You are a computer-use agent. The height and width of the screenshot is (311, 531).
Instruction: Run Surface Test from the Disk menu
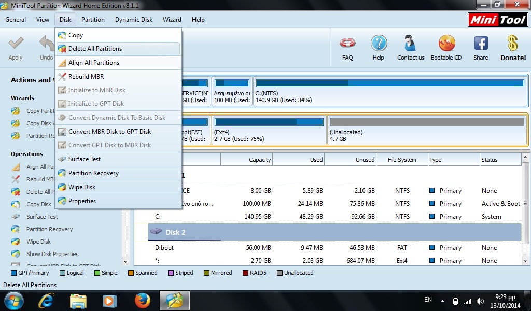(x=119, y=159)
